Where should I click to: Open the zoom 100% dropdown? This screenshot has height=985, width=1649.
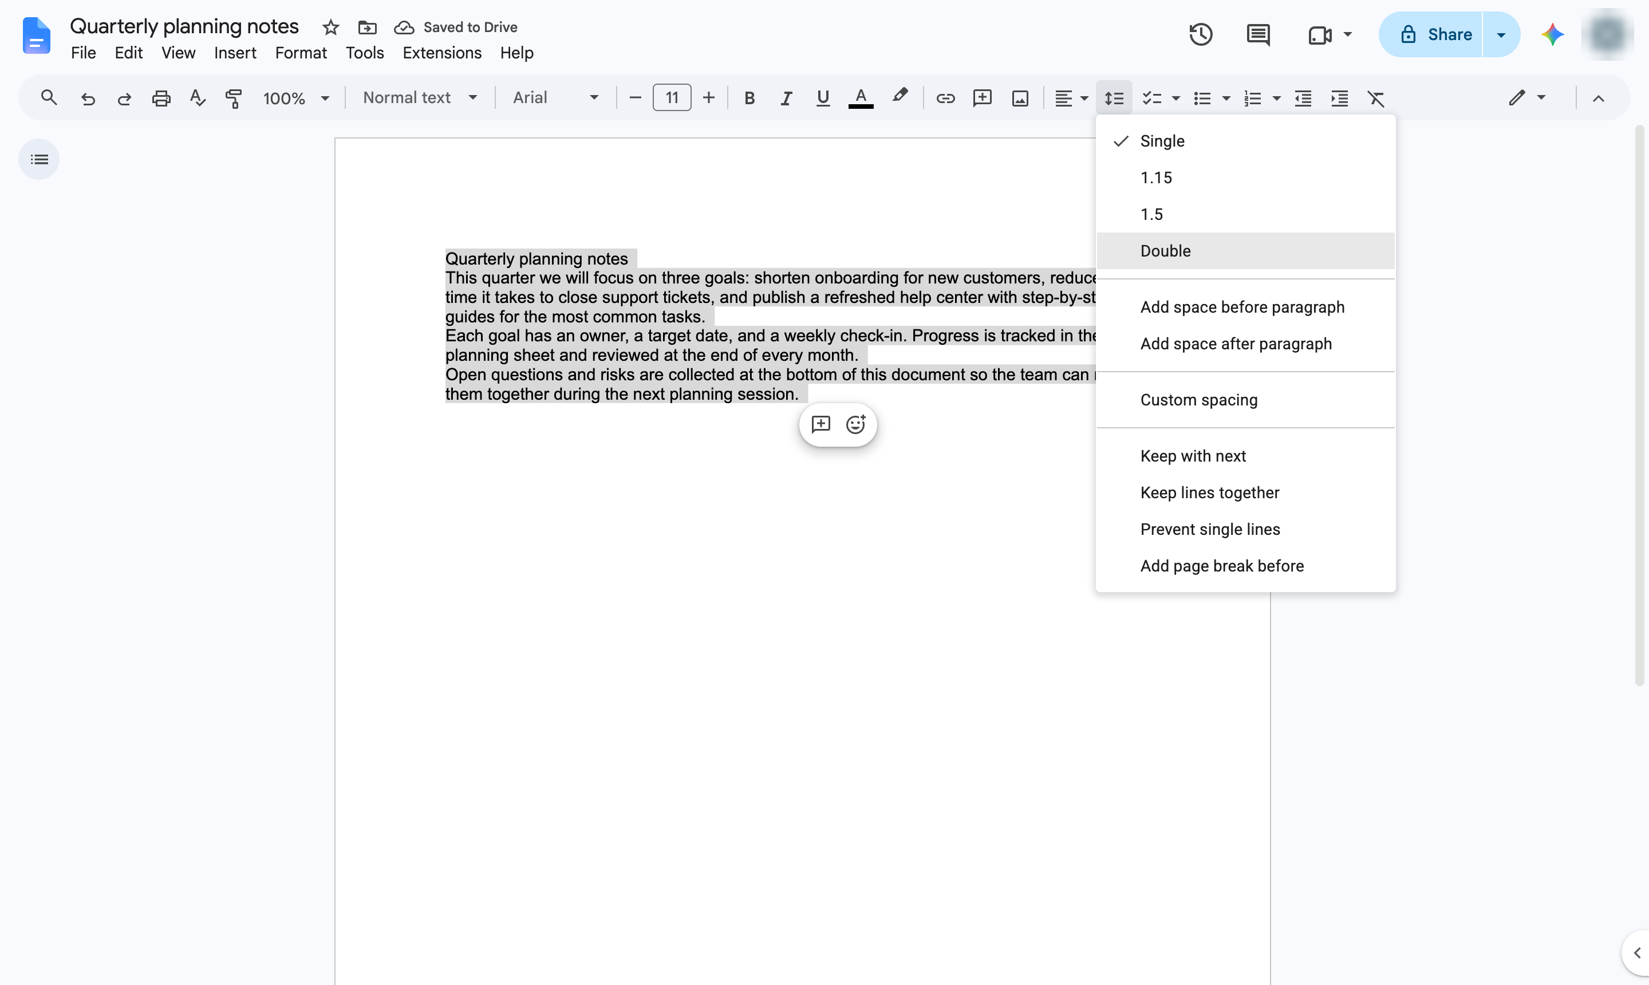pos(296,98)
